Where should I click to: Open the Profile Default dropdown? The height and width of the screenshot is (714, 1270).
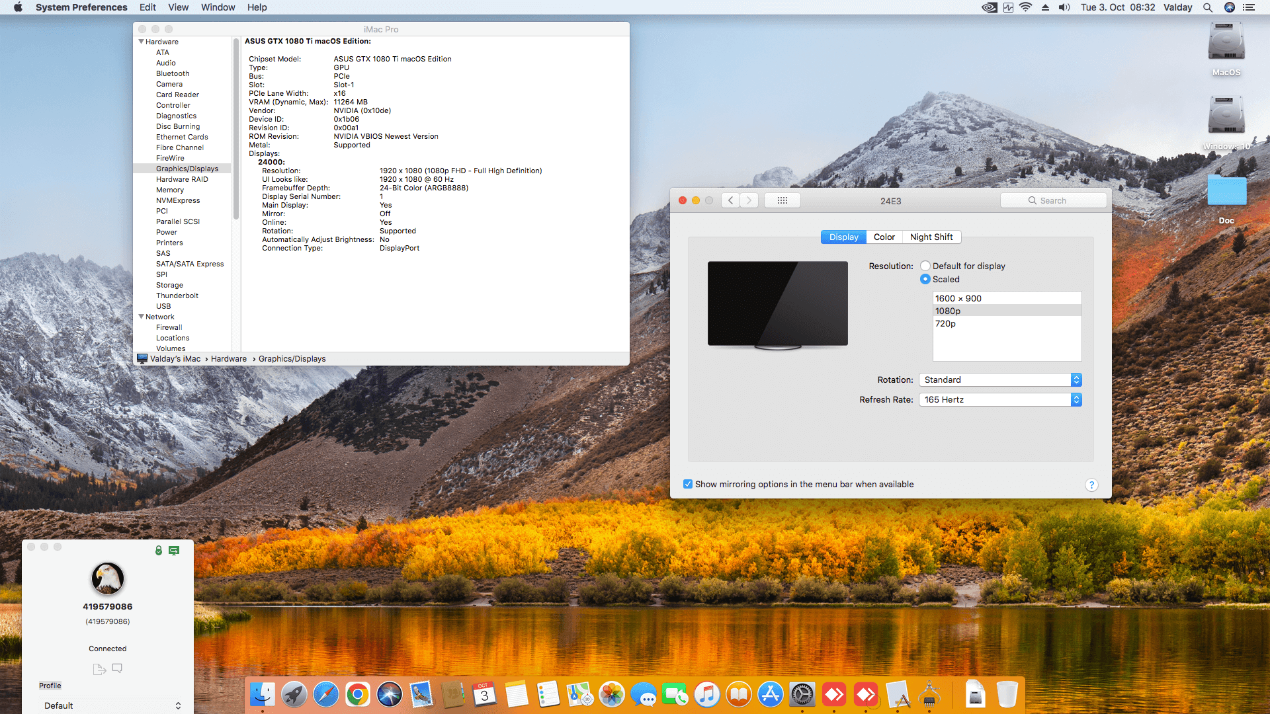tap(112, 705)
